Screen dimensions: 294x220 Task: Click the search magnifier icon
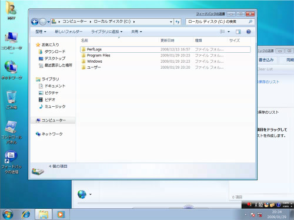pos(250,22)
